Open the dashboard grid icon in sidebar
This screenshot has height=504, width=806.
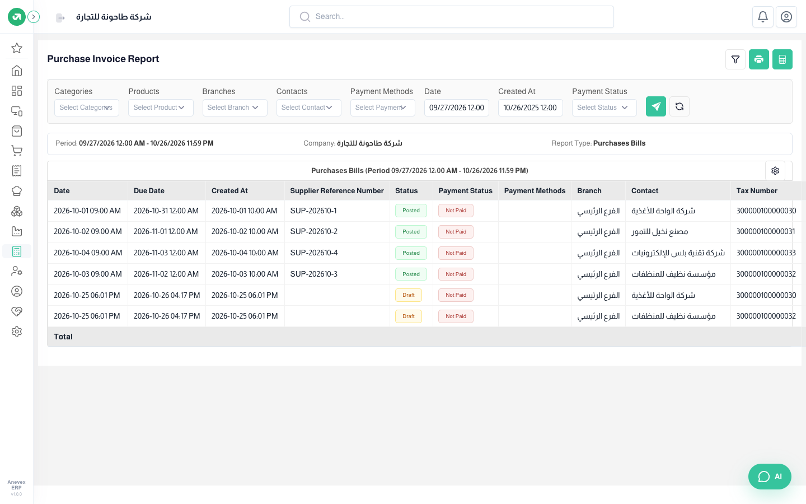coord(17,91)
